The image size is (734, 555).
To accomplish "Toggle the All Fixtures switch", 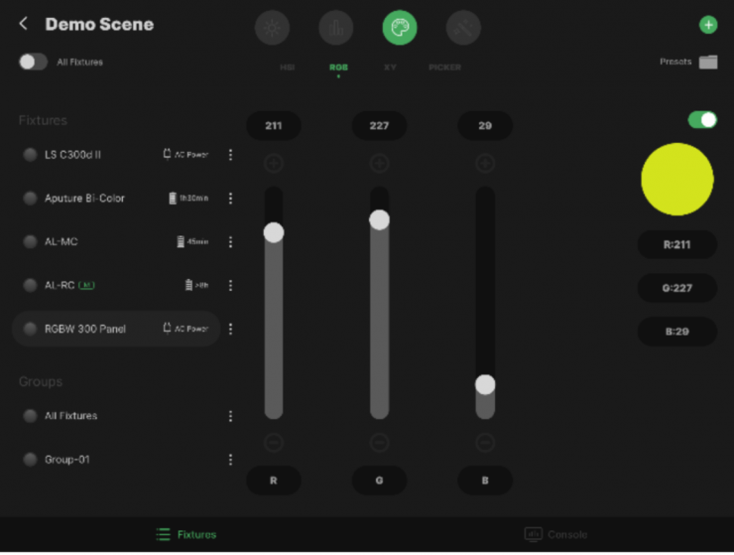I will [x=34, y=62].
